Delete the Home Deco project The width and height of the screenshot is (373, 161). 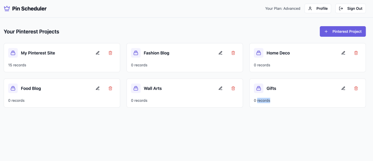[x=356, y=53]
